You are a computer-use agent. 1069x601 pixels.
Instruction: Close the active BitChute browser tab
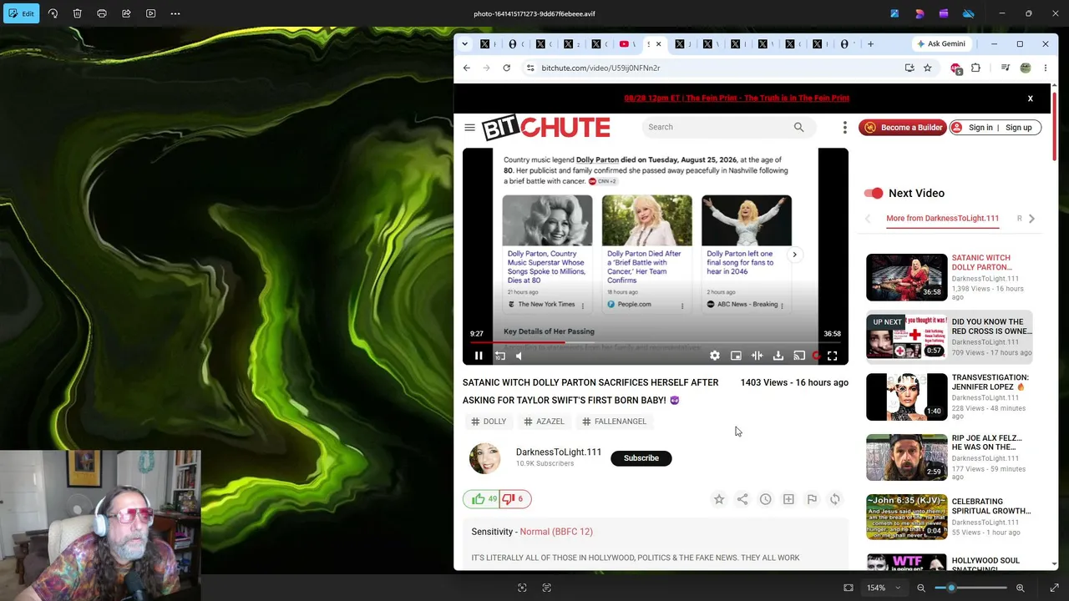pos(659,43)
